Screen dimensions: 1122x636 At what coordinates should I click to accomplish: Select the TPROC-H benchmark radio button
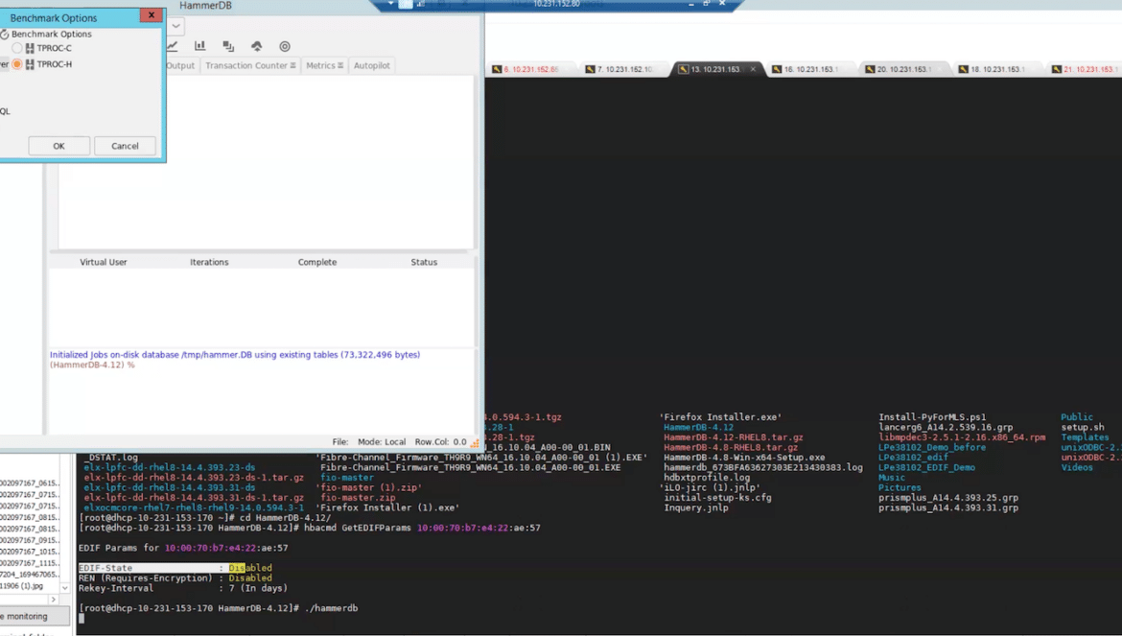(x=17, y=64)
